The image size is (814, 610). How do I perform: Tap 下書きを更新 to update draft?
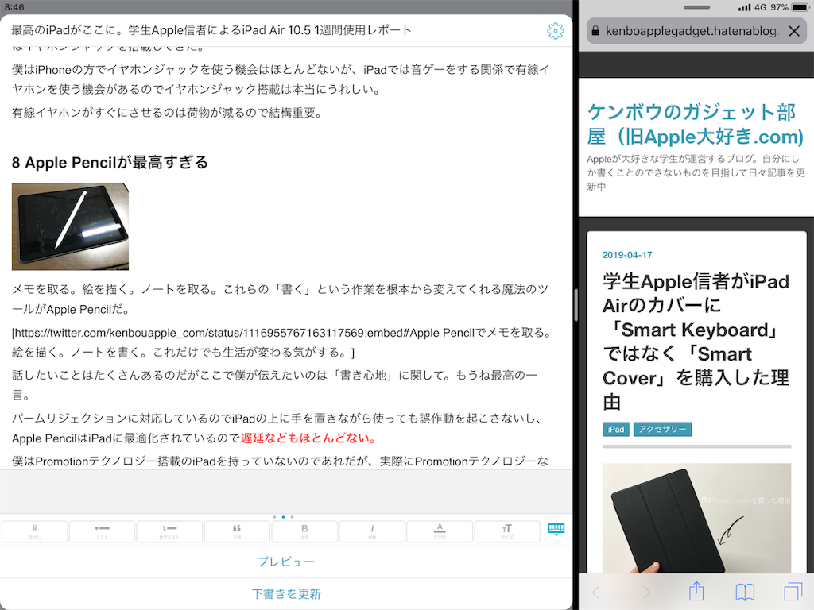(286, 594)
